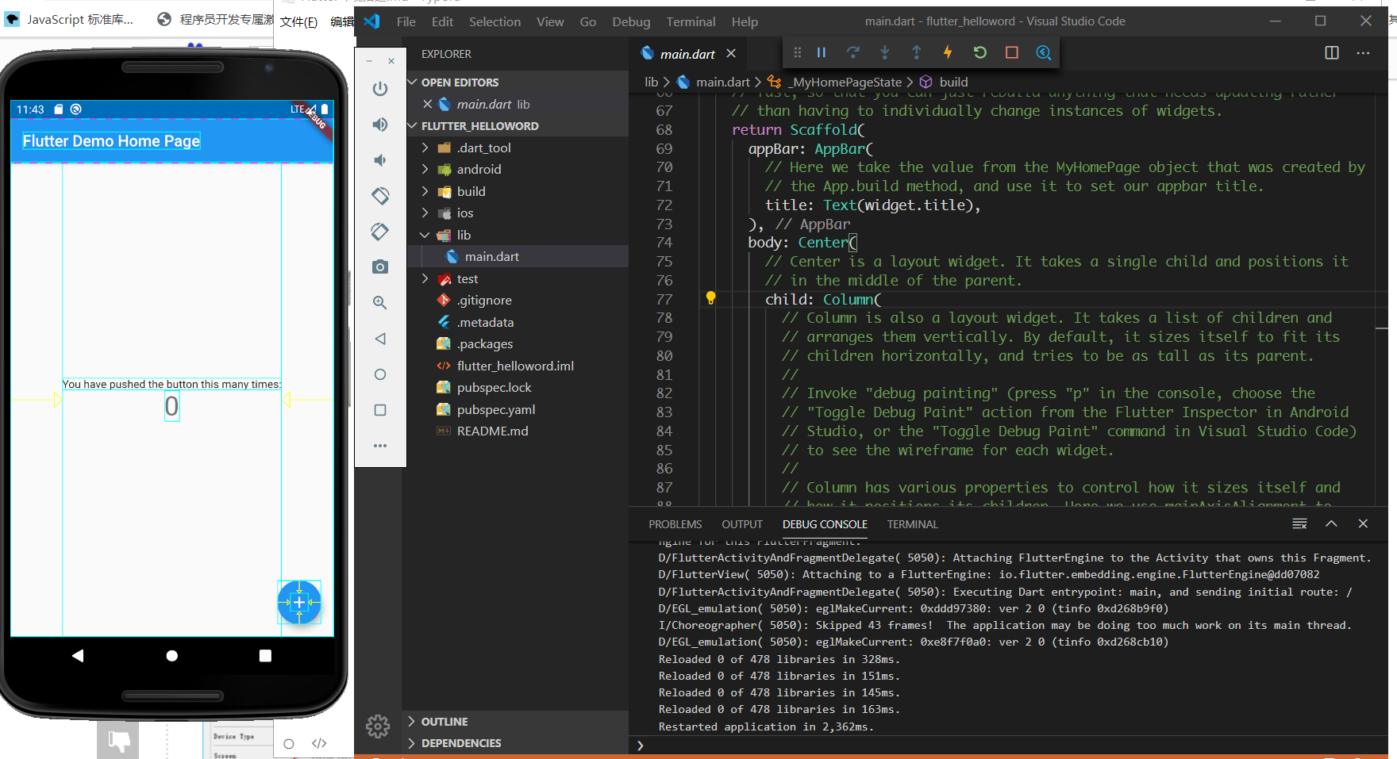
Task: Click emulator sidebar Home circle
Action: coord(380,374)
